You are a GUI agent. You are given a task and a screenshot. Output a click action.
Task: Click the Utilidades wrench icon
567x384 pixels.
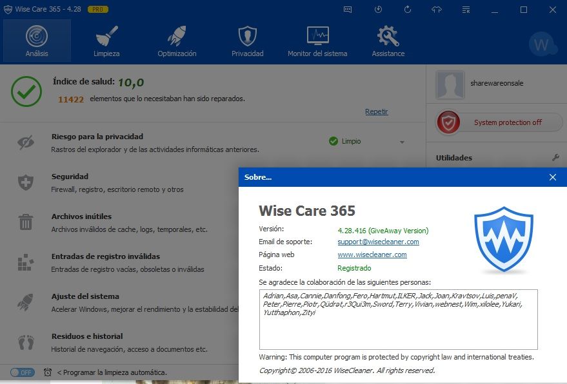click(556, 157)
